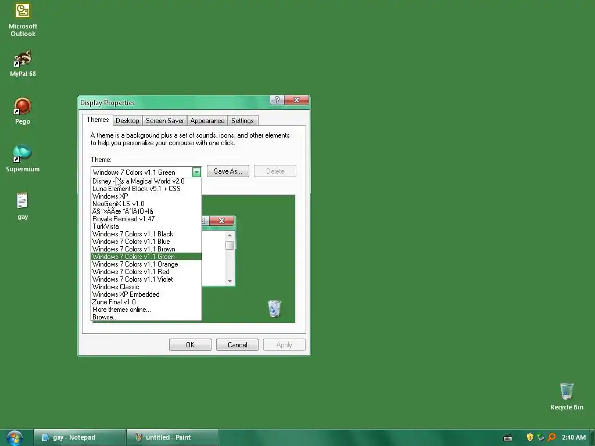Choose Zune Final v1.0 theme
The width and height of the screenshot is (595, 446).
[146, 302]
